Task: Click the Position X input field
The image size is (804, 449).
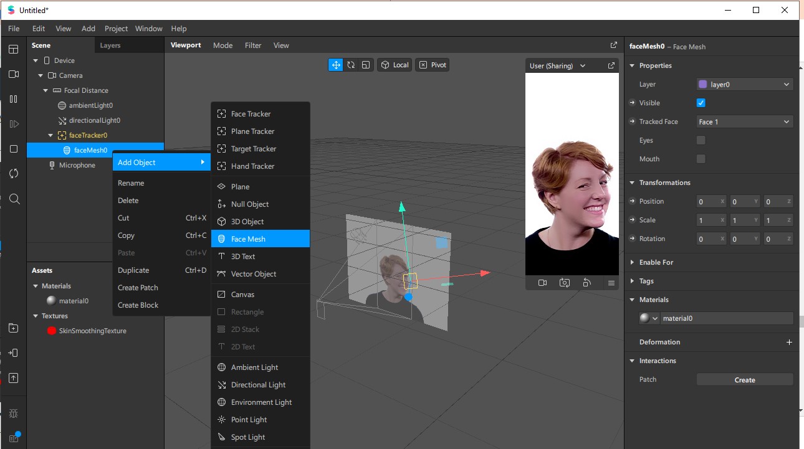Action: pos(712,201)
